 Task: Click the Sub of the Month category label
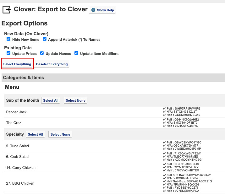click(x=23, y=100)
